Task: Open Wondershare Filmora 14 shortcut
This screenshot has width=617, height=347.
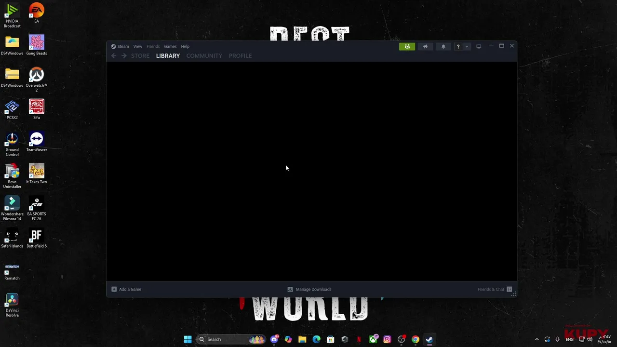Action: click(12, 208)
